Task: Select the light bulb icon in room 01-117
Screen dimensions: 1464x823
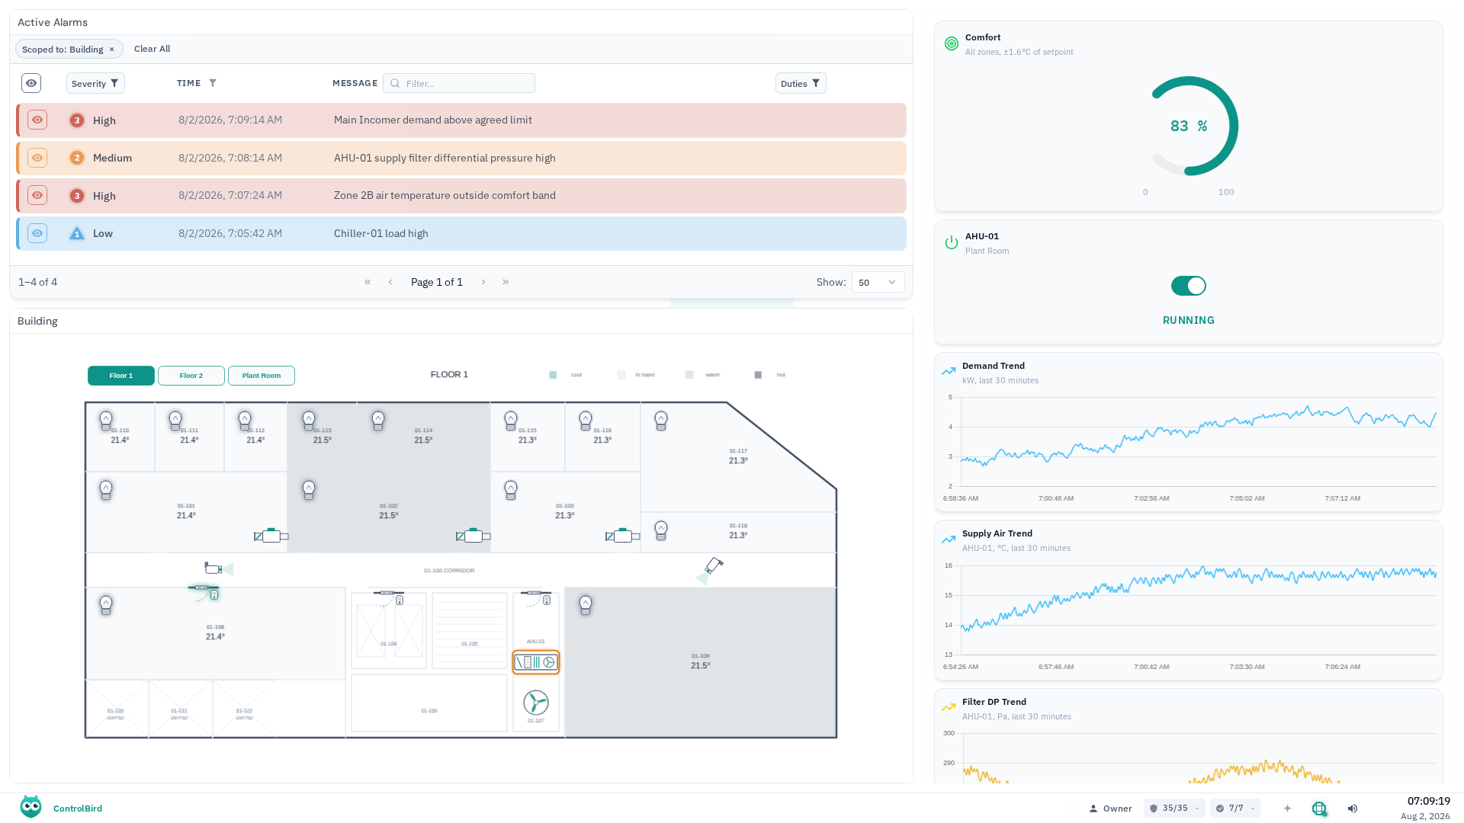Action: pyautogui.click(x=661, y=421)
